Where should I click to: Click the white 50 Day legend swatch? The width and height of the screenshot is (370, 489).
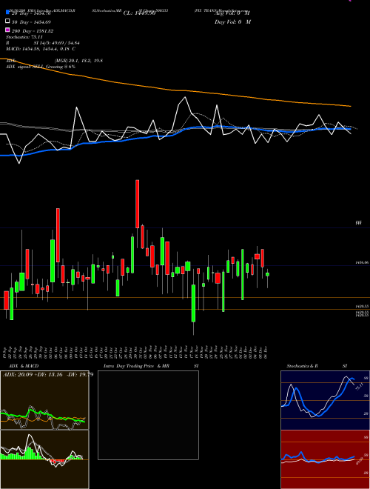[x=7, y=21]
